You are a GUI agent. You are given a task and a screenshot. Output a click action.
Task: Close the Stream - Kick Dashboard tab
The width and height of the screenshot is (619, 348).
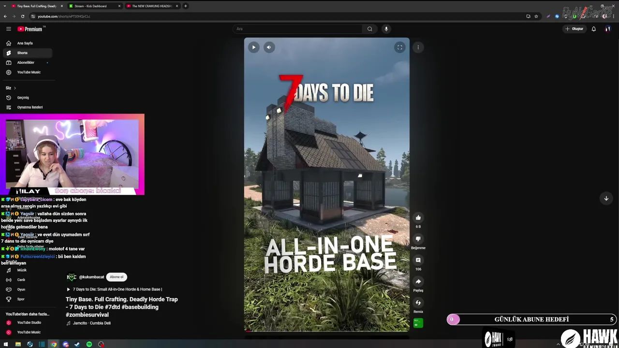click(119, 6)
